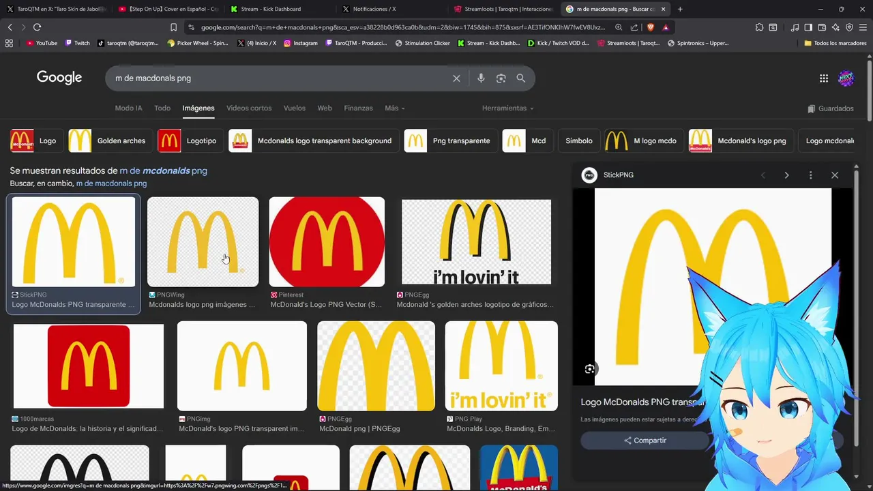Open the Pinterest red circle logo thumbnail
873x491 pixels.
tap(327, 242)
